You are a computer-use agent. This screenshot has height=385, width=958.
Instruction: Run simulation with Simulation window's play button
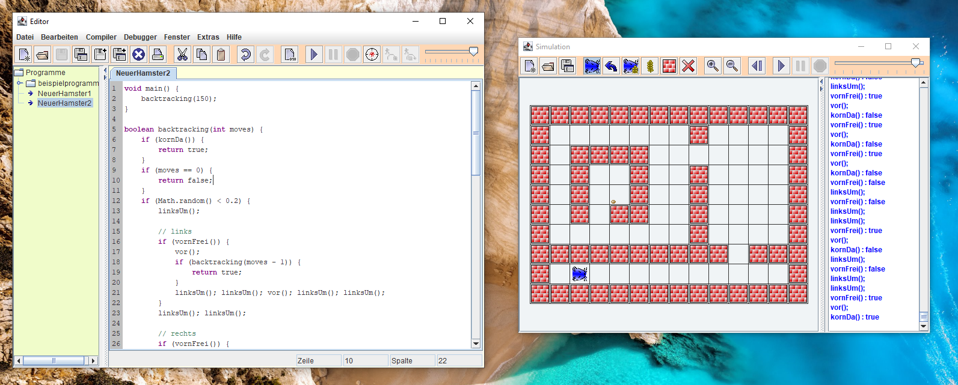click(781, 65)
